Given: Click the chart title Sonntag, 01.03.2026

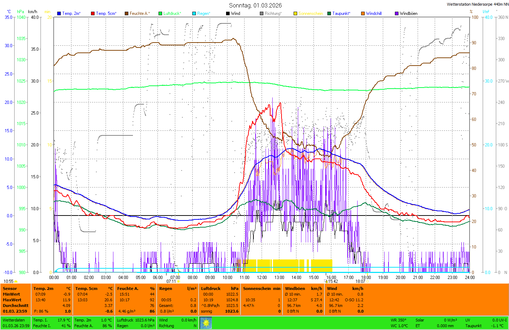Looking at the screenshot, I should 255,5.
